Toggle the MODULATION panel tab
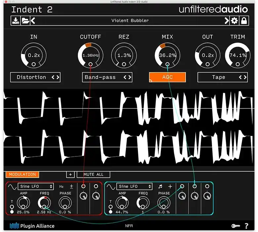Image resolution: width=258 pixels, height=232 pixels. tap(22, 174)
